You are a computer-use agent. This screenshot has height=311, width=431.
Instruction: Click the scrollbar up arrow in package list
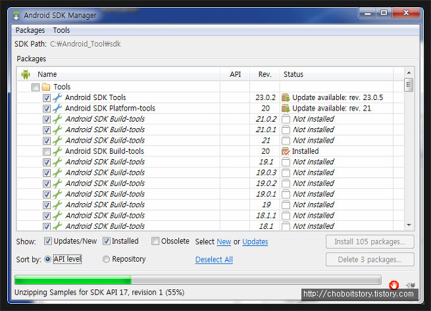tap(409, 73)
